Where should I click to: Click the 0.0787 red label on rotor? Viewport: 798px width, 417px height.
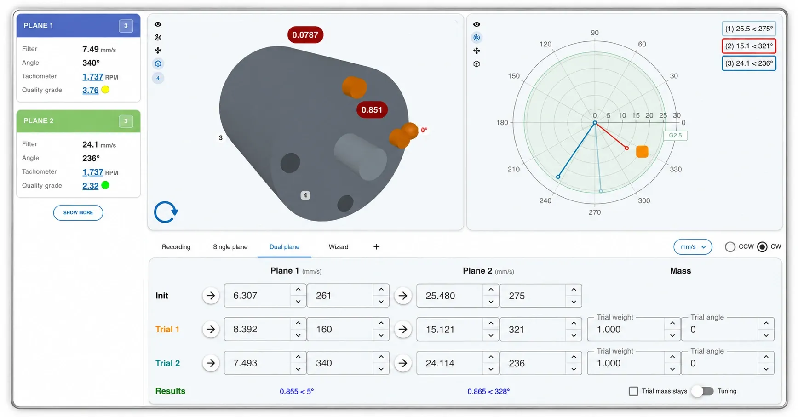pyautogui.click(x=305, y=35)
